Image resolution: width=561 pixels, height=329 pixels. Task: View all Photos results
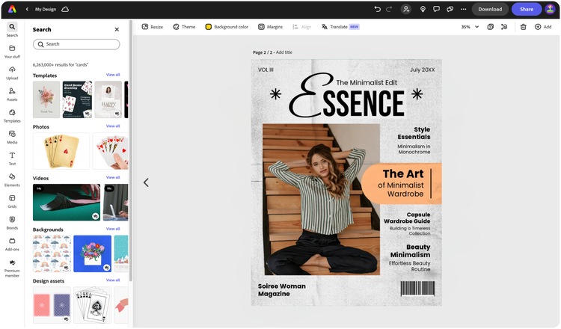[x=113, y=126]
